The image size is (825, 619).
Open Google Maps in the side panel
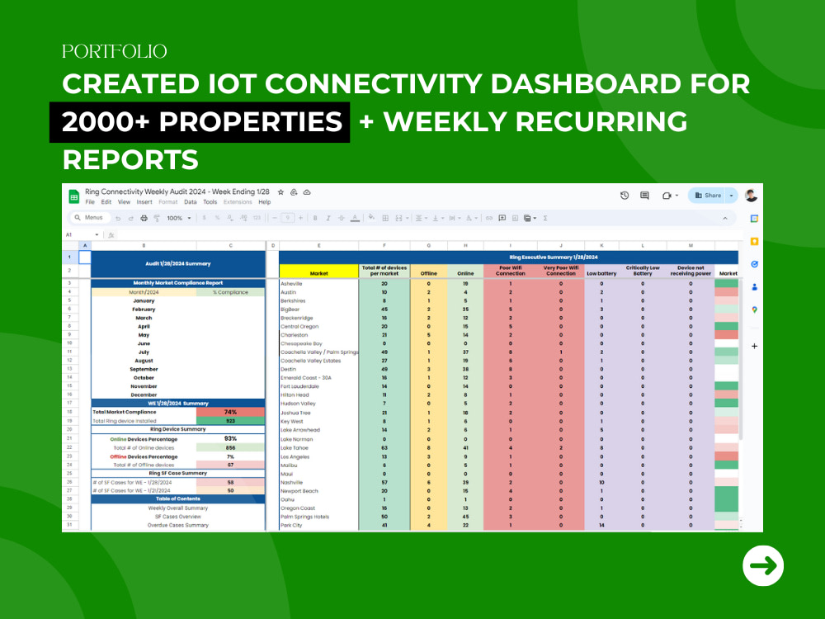coord(755,310)
